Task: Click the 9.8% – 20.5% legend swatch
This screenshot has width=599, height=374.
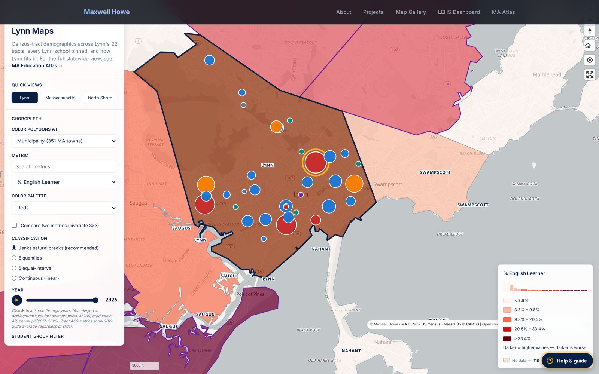Action: [507, 319]
